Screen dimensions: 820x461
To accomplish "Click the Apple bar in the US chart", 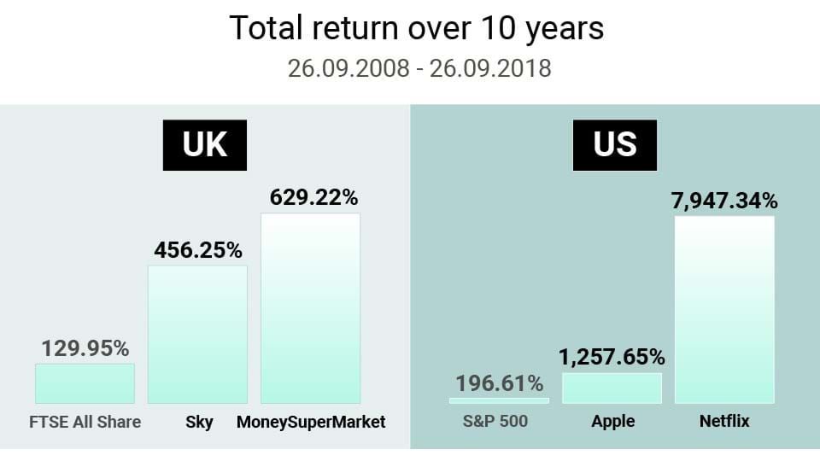I will 612,388.
